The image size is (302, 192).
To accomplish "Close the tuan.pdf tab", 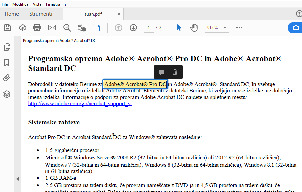I will (x=119, y=14).
